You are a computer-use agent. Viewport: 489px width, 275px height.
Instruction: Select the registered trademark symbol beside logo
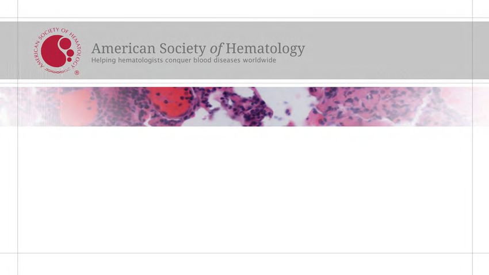(77, 73)
